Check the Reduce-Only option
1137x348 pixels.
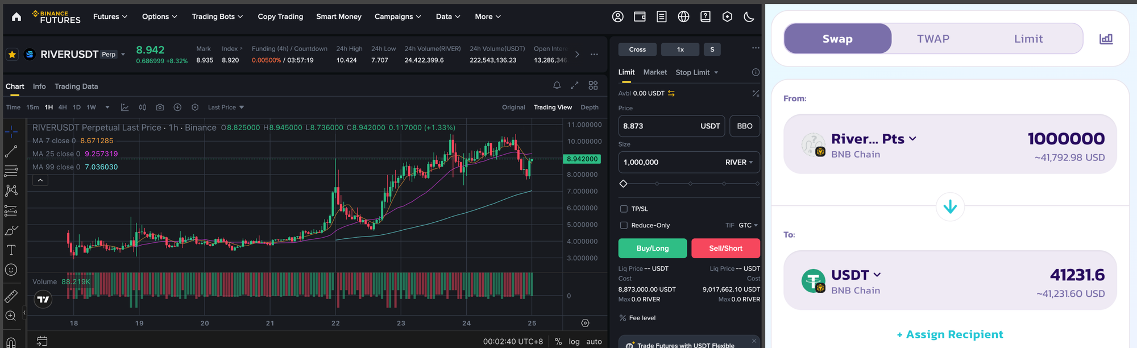624,226
